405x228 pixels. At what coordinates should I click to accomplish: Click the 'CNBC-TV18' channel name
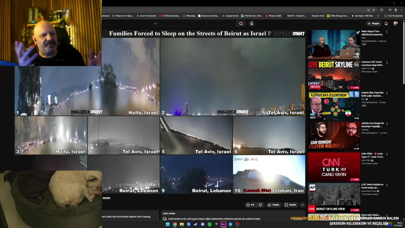click(x=366, y=68)
